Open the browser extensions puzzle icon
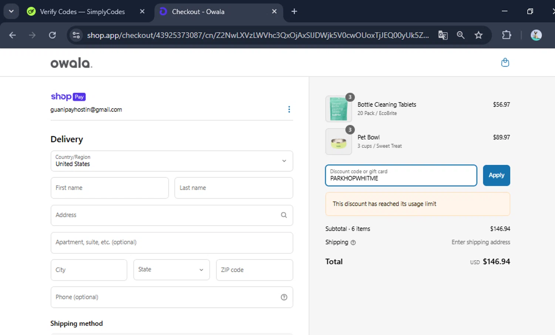 [506, 35]
